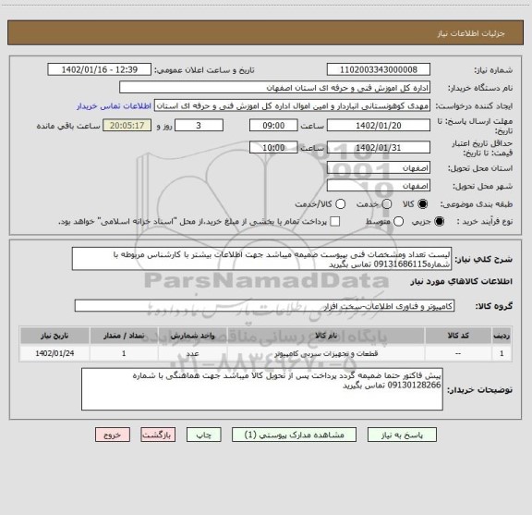Click the deadline time field 09:00
The image size is (532, 515).
coord(273,126)
